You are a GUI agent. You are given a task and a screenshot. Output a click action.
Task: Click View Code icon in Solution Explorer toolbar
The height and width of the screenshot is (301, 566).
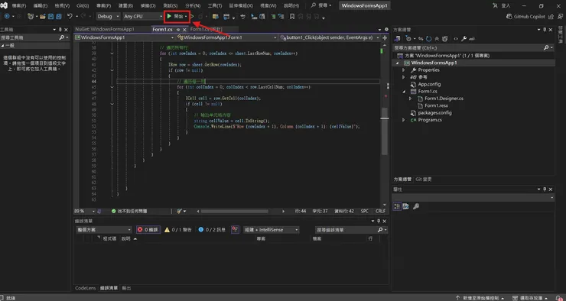click(x=456, y=38)
